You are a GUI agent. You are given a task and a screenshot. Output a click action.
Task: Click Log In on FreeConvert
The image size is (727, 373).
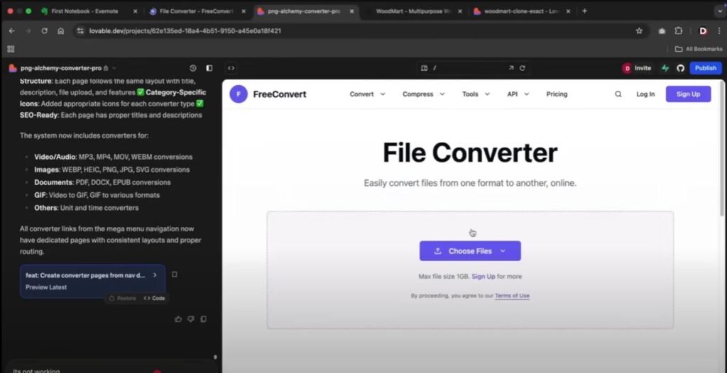pyautogui.click(x=645, y=94)
